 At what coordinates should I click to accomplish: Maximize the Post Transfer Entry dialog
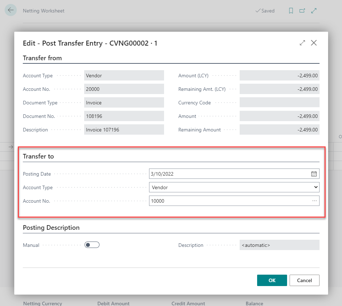tap(302, 43)
